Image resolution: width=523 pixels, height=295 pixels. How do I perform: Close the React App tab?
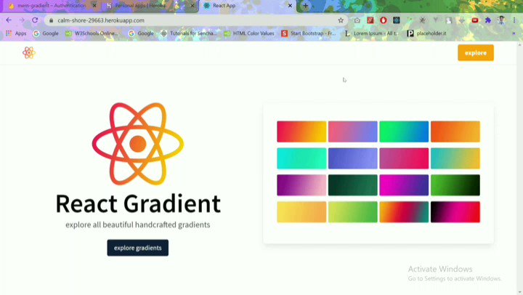tap(290, 6)
